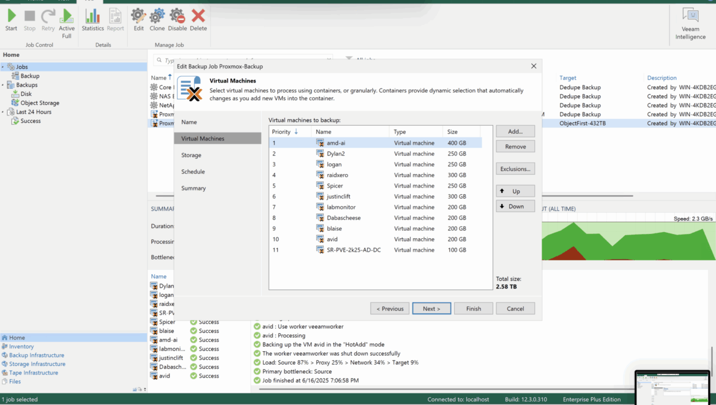Screen dimensions: 716x405
Task: Sort jobs by Target column
Action: click(x=568, y=78)
